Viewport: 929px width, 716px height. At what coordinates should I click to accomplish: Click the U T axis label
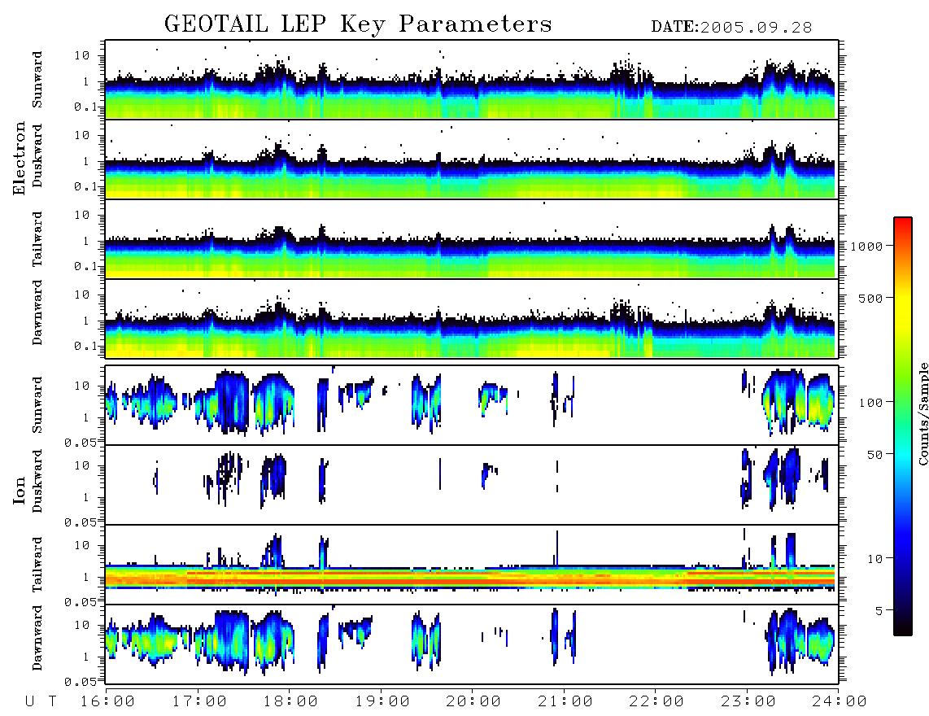coord(41,701)
